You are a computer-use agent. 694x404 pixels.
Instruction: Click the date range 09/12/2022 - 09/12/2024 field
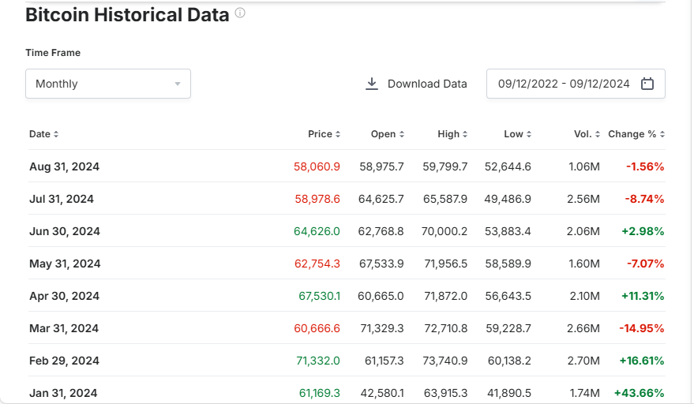[x=576, y=84]
